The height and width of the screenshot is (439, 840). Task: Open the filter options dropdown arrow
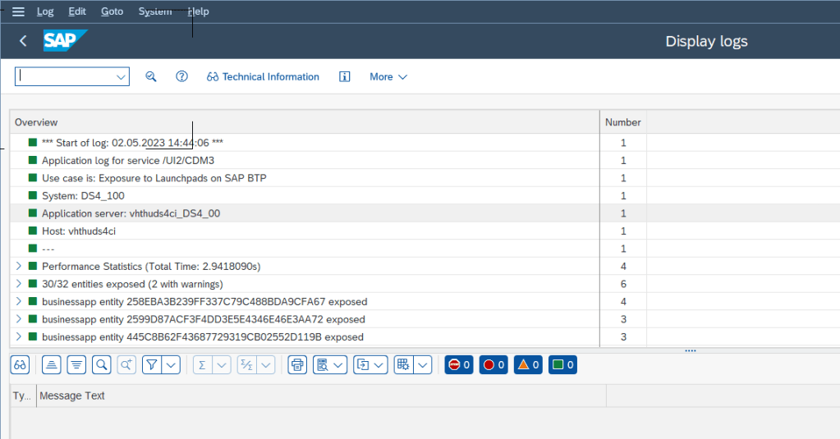click(x=171, y=365)
